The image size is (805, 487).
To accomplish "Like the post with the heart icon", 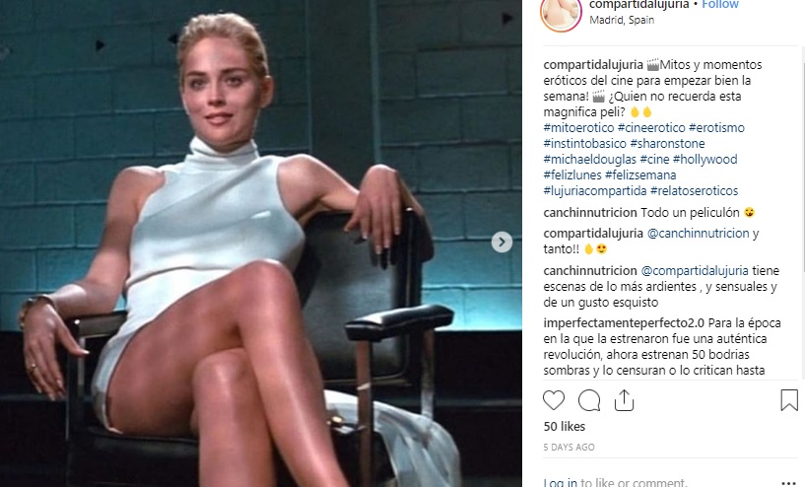I will [554, 400].
